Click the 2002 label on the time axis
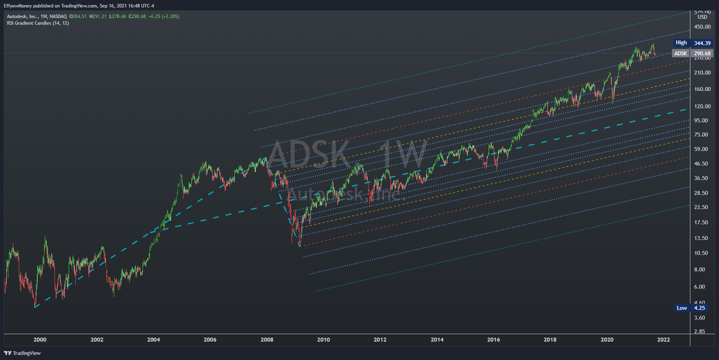This screenshot has width=719, height=360. pos(97,340)
